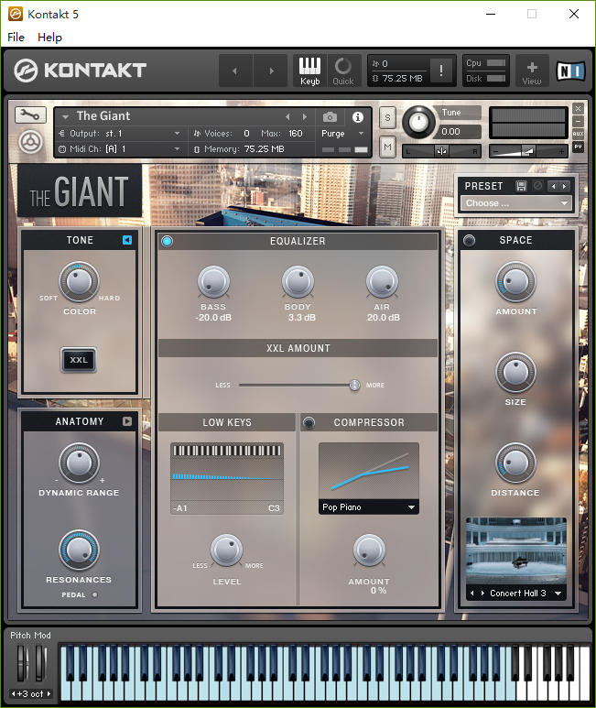Viewport: 596px width, 708px height.
Task: Open the Midi Ch dropdown
Action: click(x=120, y=149)
